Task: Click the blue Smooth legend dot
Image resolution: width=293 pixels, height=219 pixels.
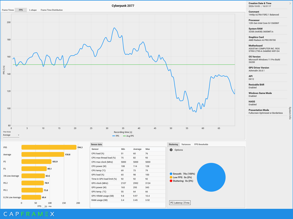Action: tap(171, 174)
